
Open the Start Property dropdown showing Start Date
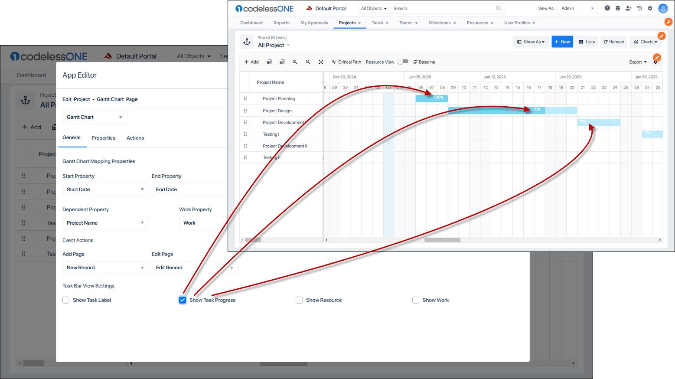pyautogui.click(x=105, y=189)
